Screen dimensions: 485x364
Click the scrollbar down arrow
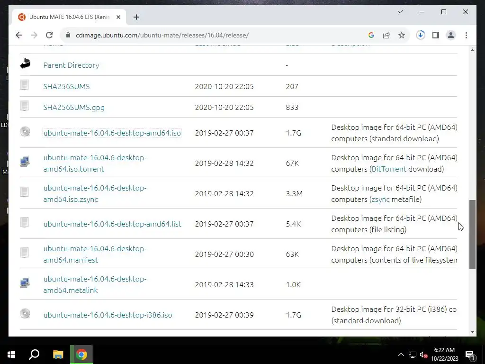point(472,332)
